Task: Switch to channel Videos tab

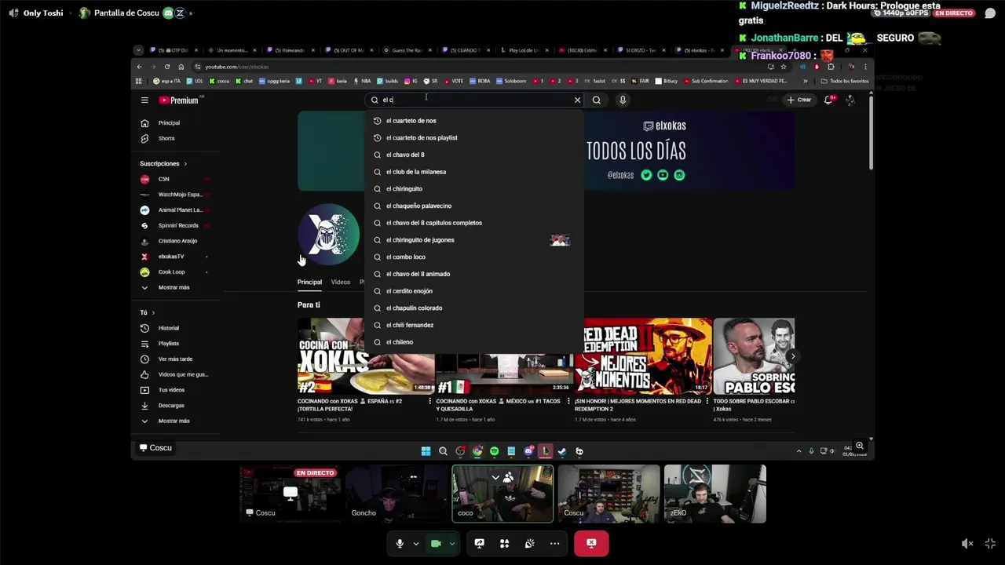Action: tap(340, 282)
